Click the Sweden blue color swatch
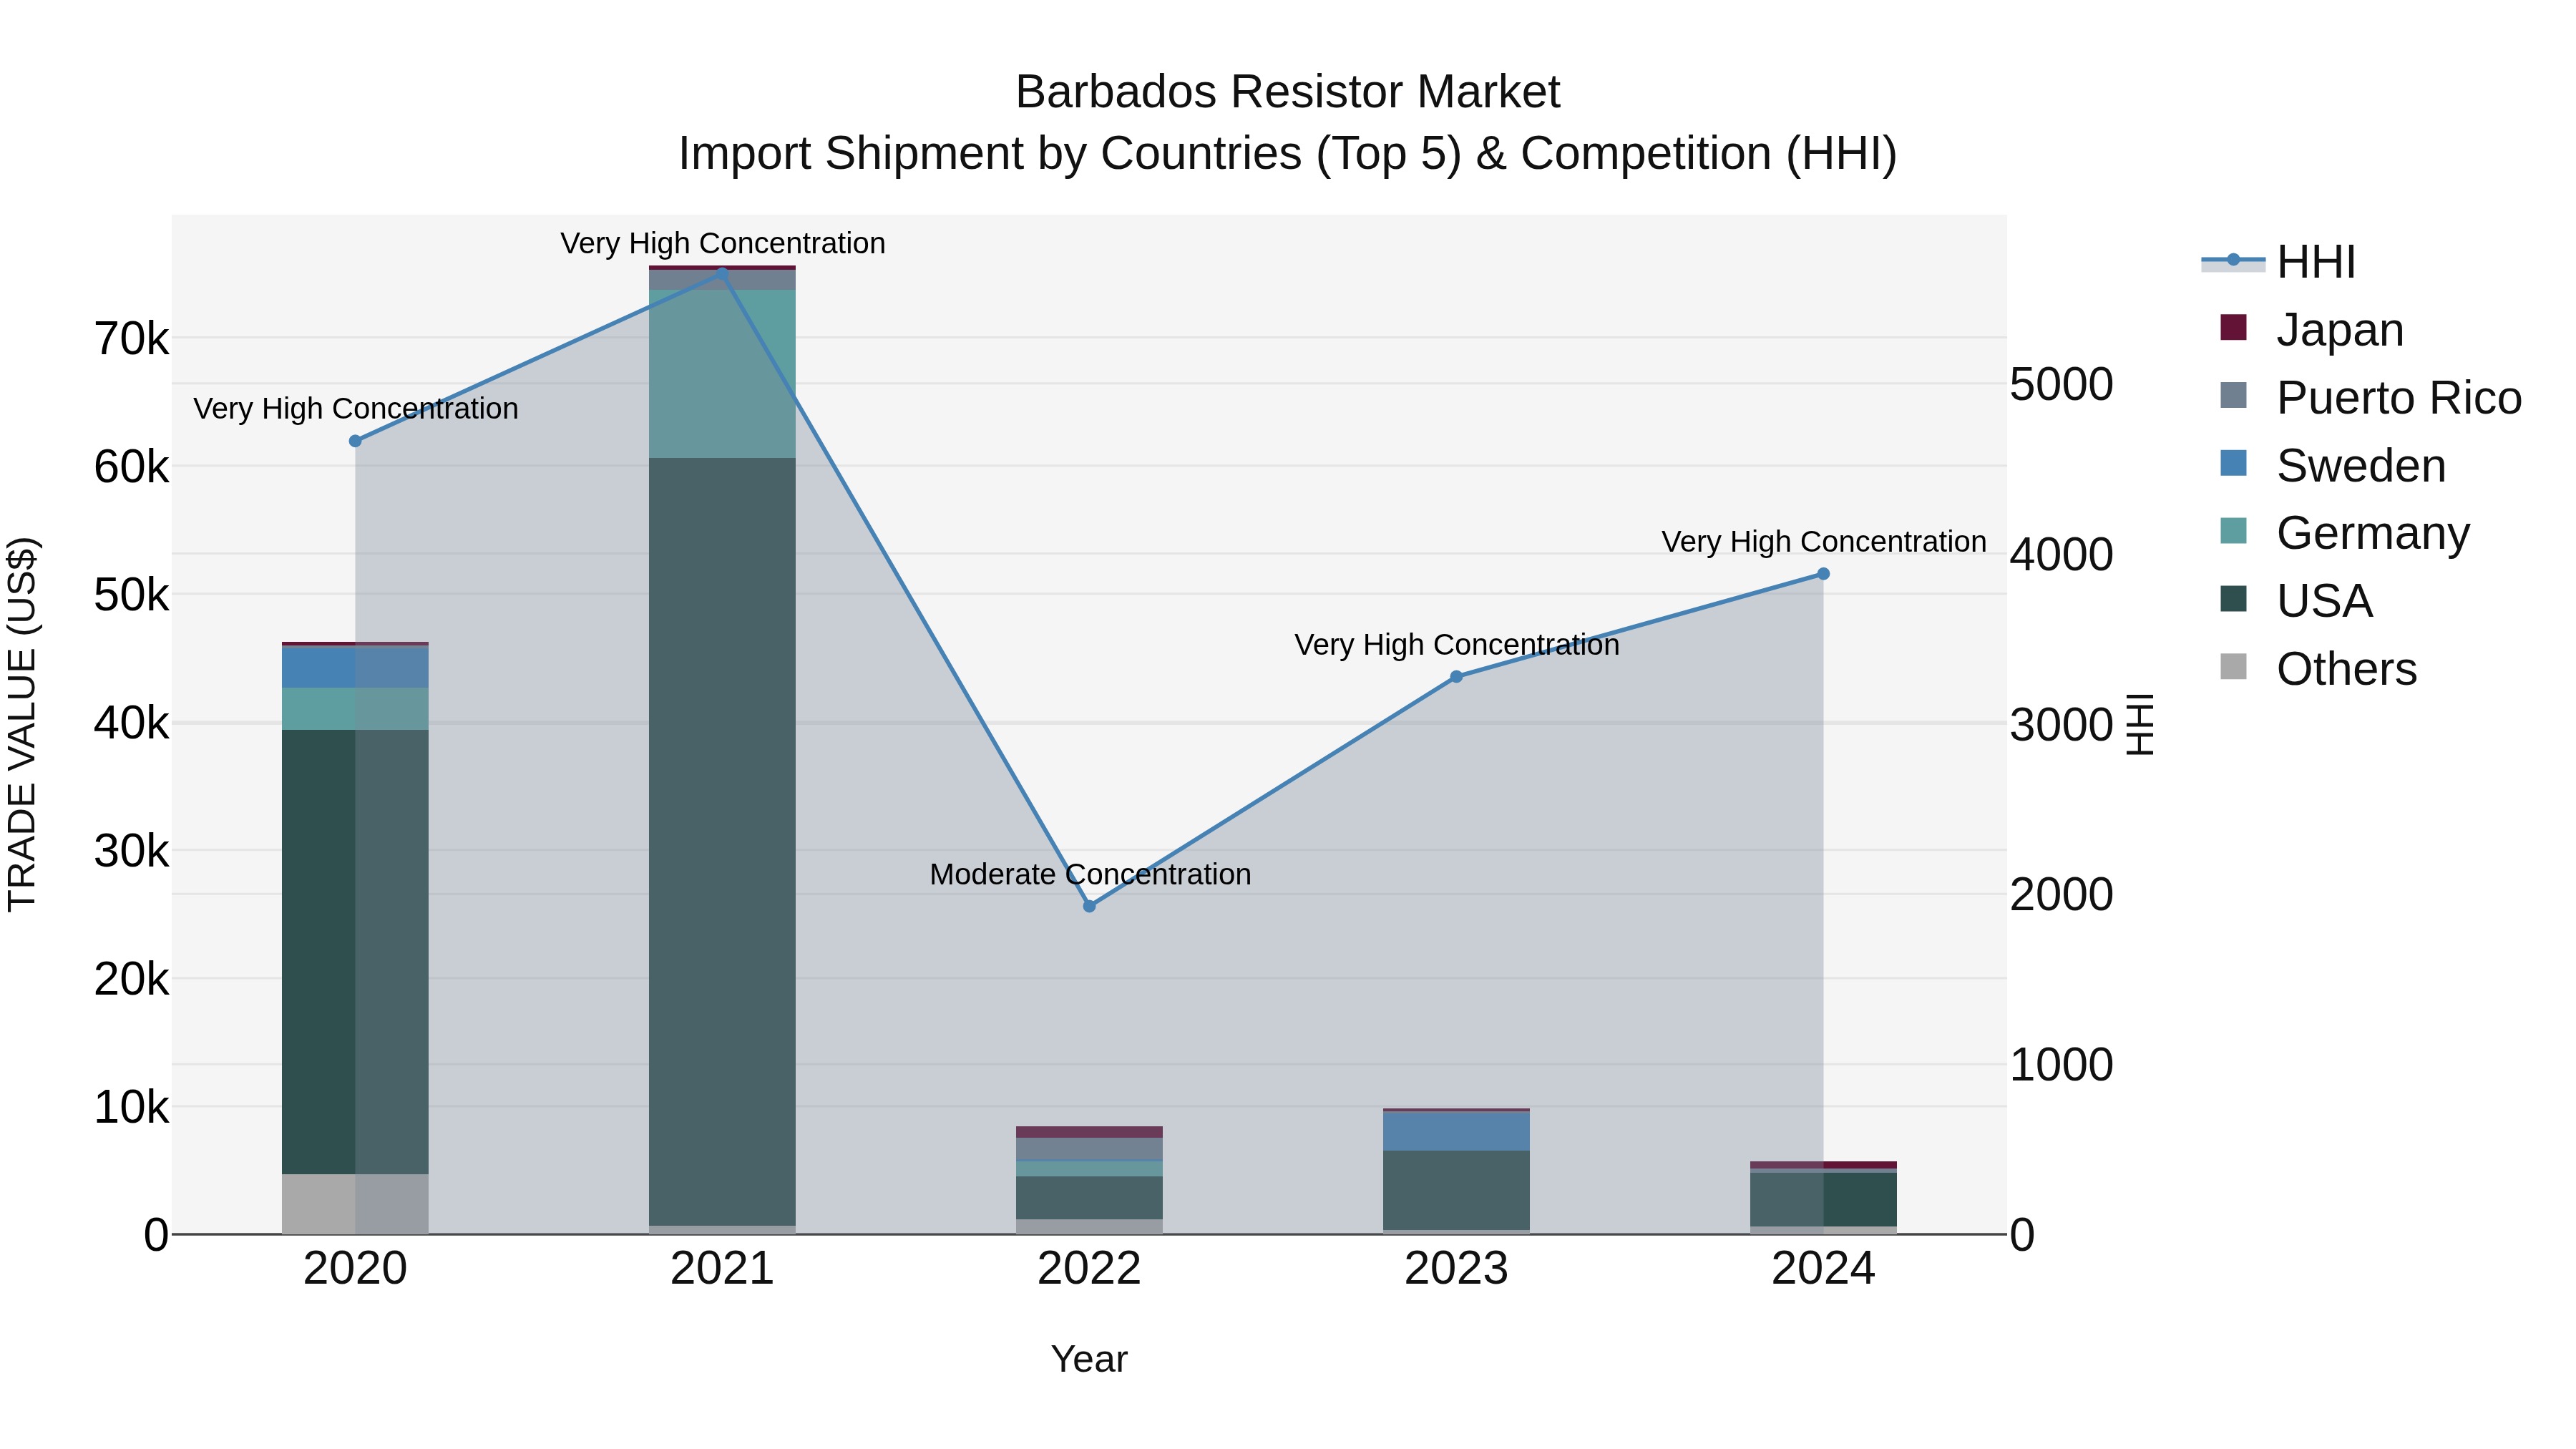The height and width of the screenshot is (1449, 2576). pos(2233,463)
